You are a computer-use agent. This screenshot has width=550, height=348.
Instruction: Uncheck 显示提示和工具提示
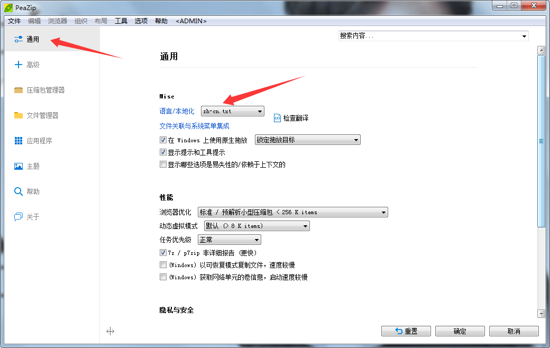tap(163, 152)
